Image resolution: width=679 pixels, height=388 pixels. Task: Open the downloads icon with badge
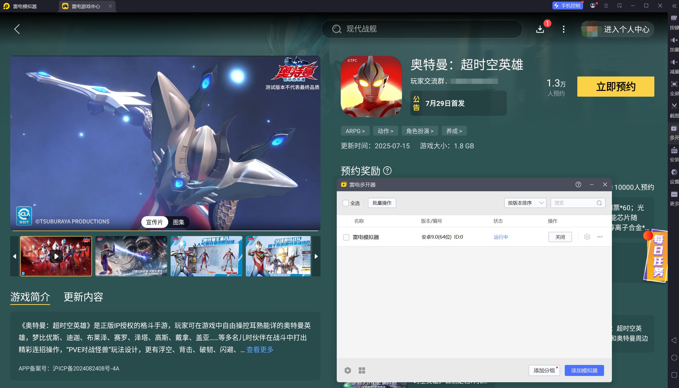(x=540, y=29)
